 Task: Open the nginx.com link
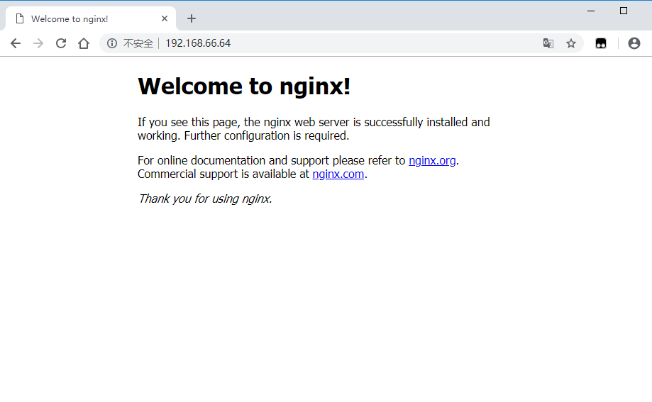pos(338,174)
